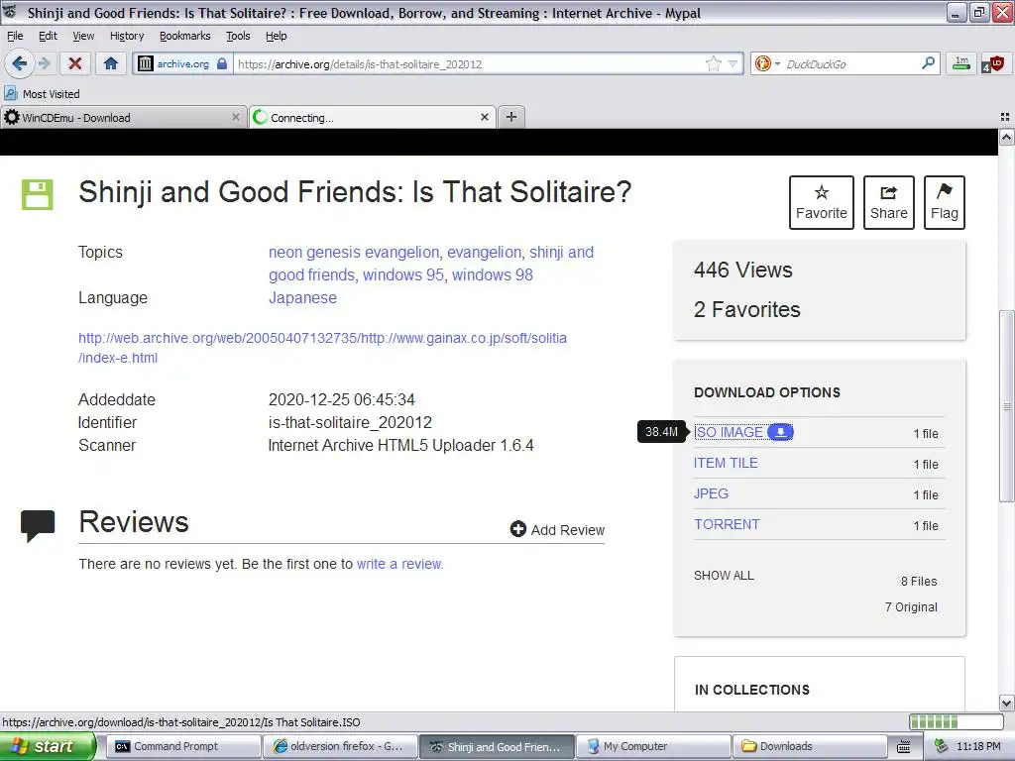
Task: Flag this item with the Flag button
Action: tap(945, 202)
